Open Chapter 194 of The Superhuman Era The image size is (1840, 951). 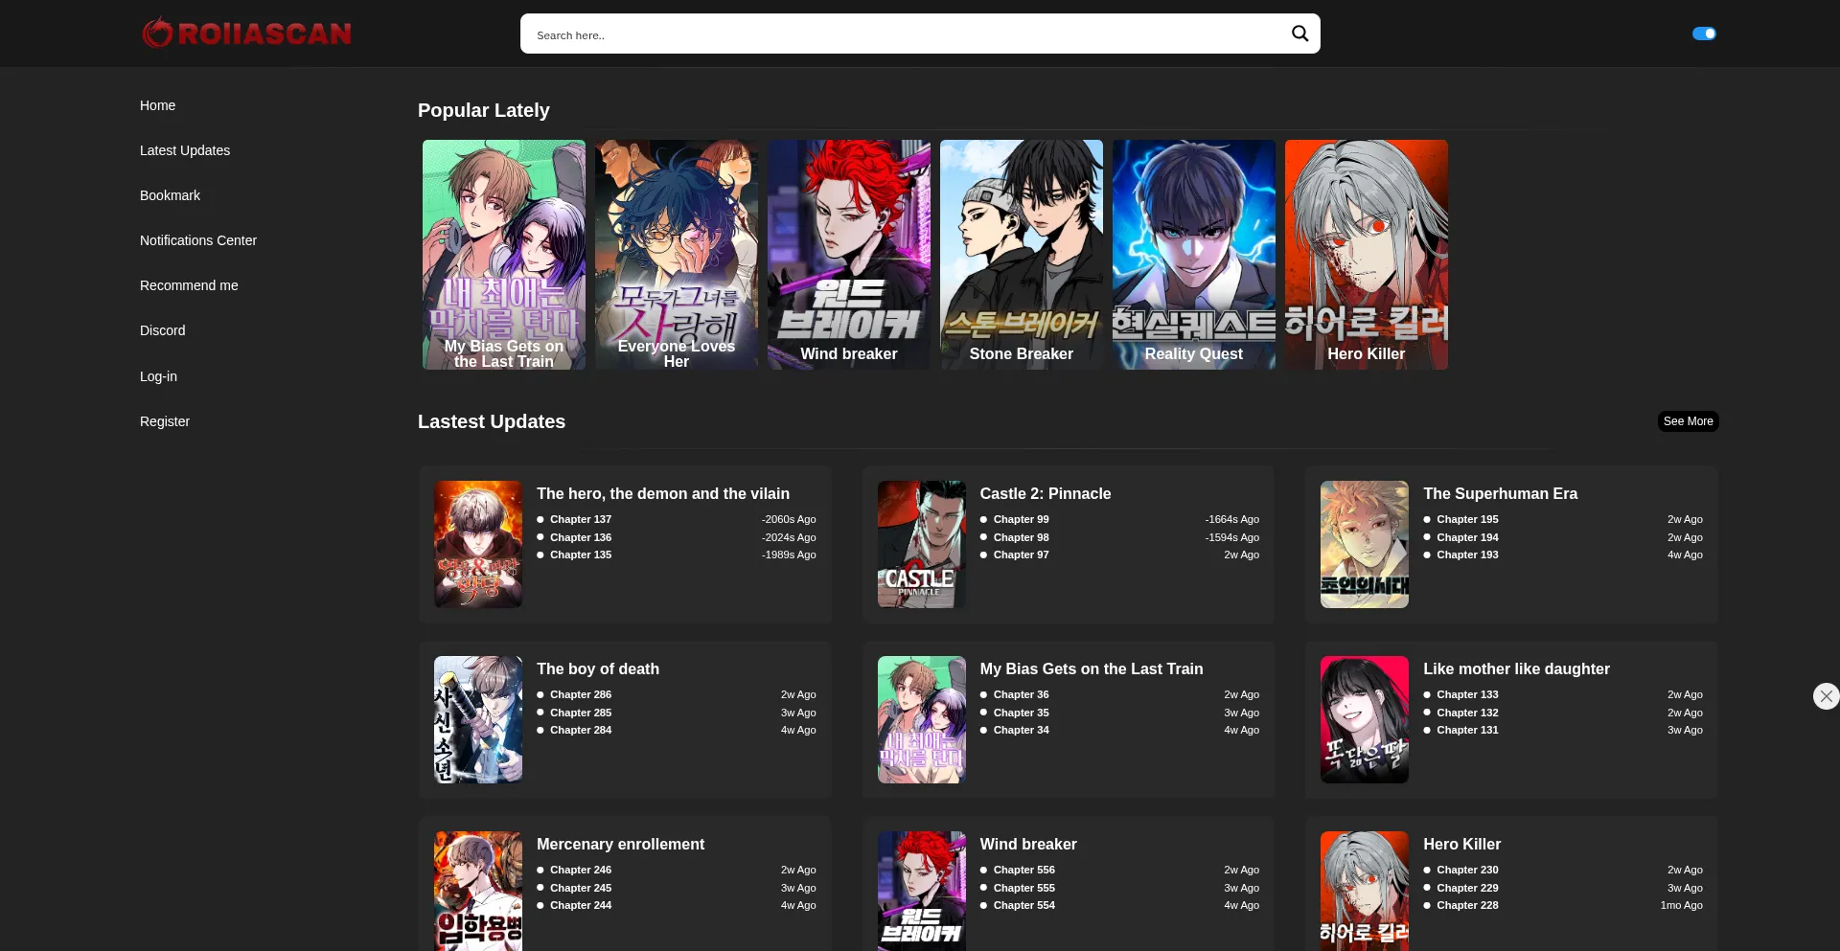click(1467, 537)
